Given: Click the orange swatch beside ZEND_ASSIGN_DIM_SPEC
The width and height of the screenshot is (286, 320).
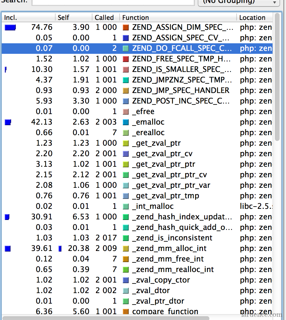Looking at the screenshot, I should click(125, 27).
